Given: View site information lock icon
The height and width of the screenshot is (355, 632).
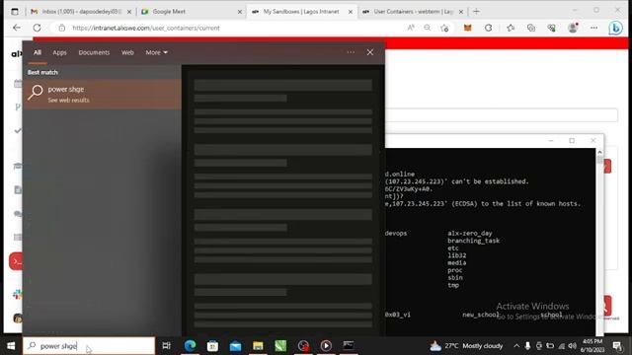Looking at the screenshot, I should pyautogui.click(x=61, y=29).
